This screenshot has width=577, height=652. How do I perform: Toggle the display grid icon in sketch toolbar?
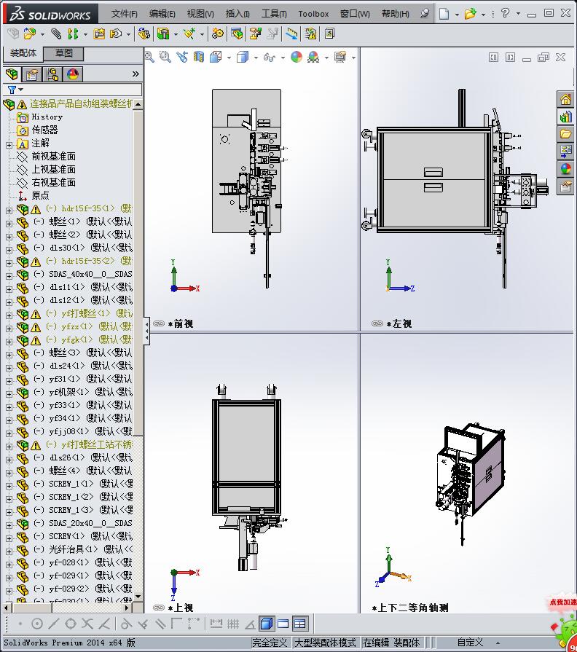[233, 624]
